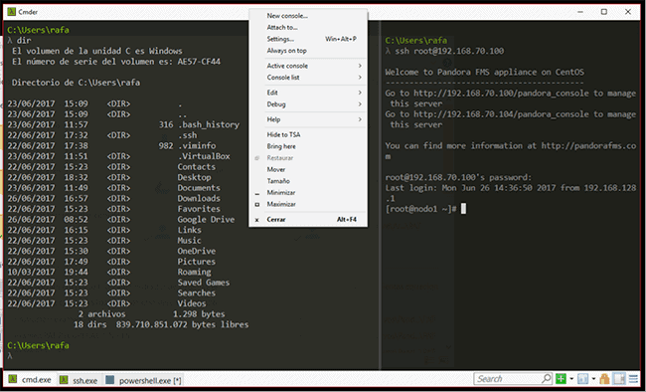This screenshot has width=646, height=392.
Task: Select Cerrar in the context menu
Action: (308, 219)
